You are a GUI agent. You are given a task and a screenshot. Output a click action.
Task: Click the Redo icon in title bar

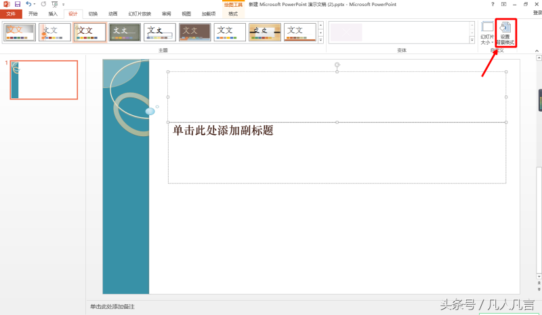[43, 4]
